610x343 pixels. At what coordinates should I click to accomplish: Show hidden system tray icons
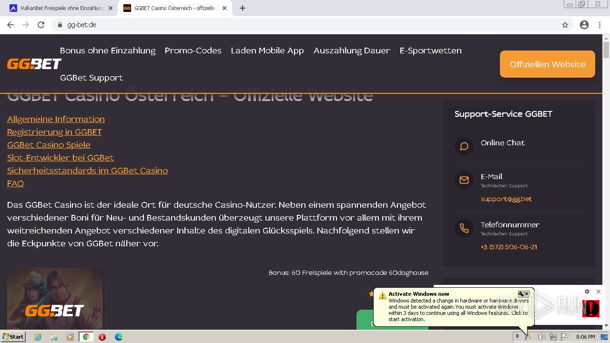(517, 337)
